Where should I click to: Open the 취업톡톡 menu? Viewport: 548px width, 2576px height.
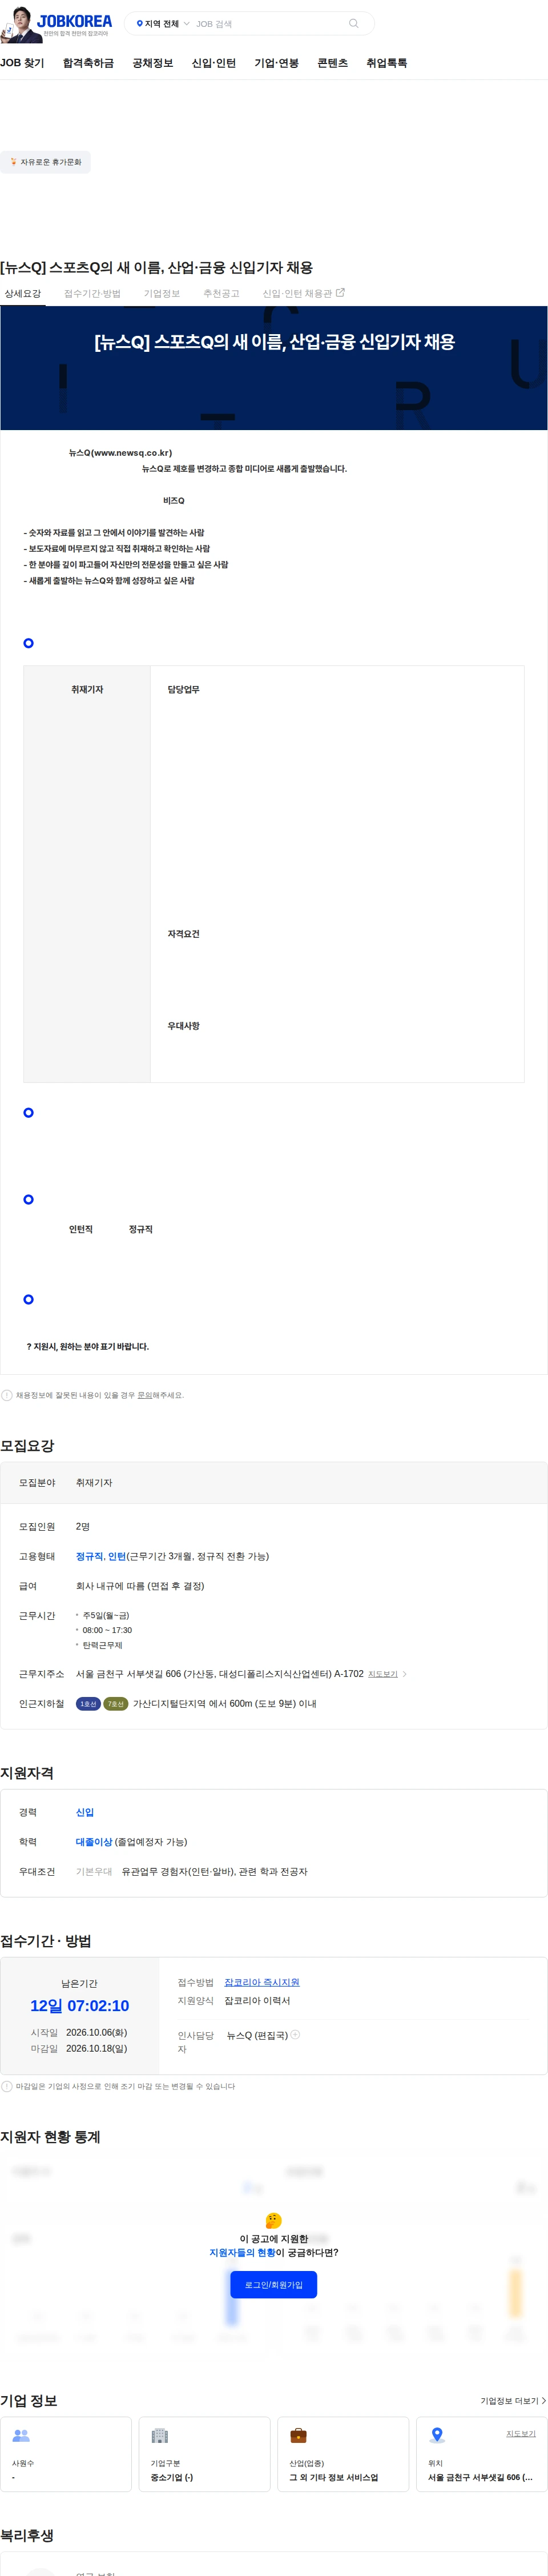click(386, 63)
